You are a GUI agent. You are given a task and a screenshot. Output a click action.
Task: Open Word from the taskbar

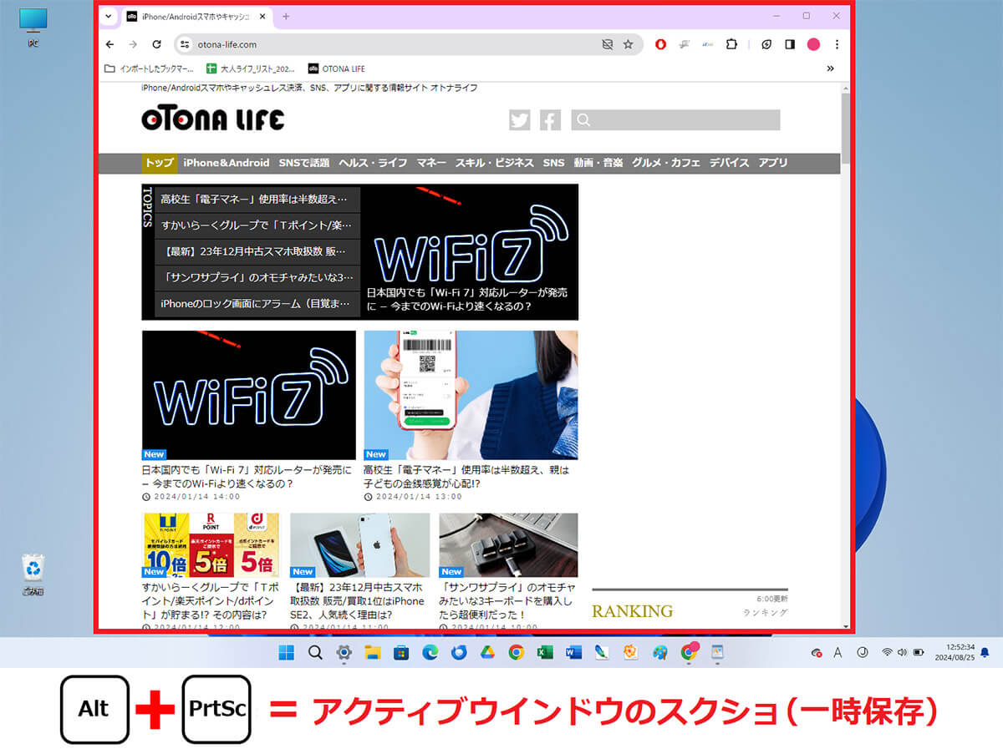tap(573, 652)
